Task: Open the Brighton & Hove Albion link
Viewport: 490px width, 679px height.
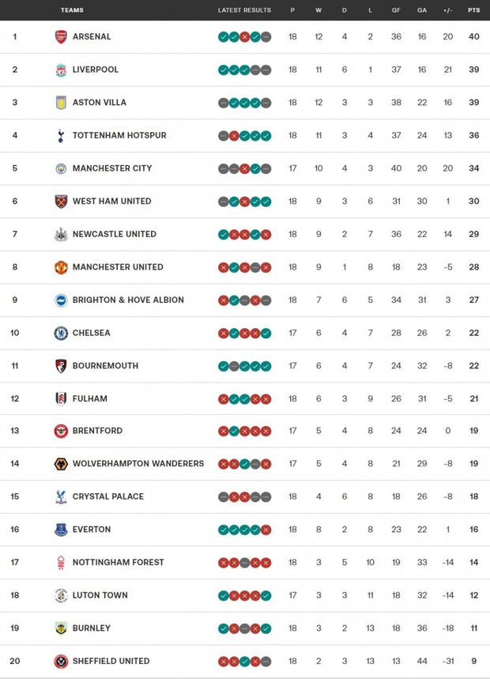Action: pyautogui.click(x=128, y=300)
